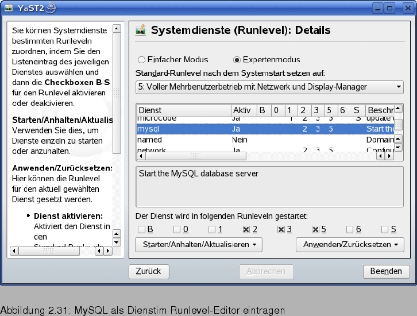Click the Beschr column header
Screen dimensions: 417x316
coord(380,110)
